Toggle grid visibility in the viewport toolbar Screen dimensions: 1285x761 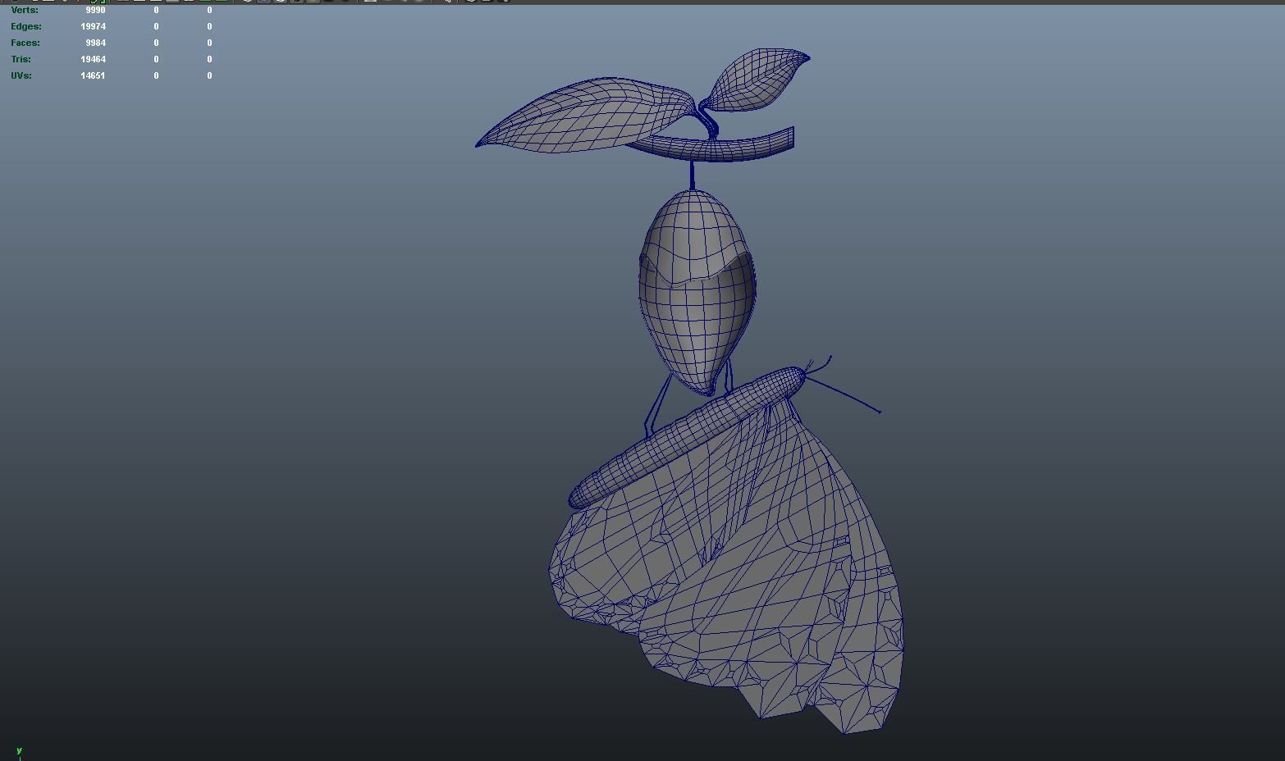(x=123, y=2)
